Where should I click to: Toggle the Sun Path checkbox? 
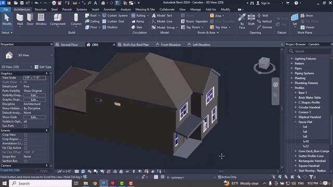tap(25, 126)
